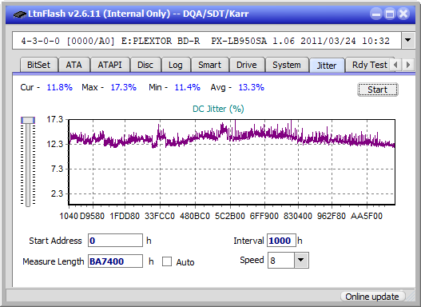This screenshot has width=421, height=307.
Task: Click the Min value 11.4%
Action: [x=188, y=87]
